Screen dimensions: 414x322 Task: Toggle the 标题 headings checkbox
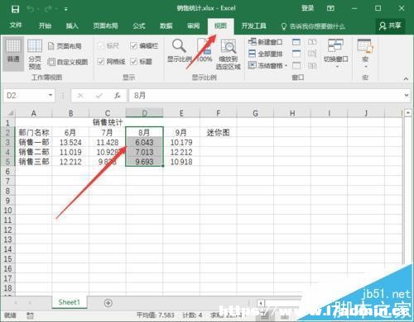click(x=134, y=62)
